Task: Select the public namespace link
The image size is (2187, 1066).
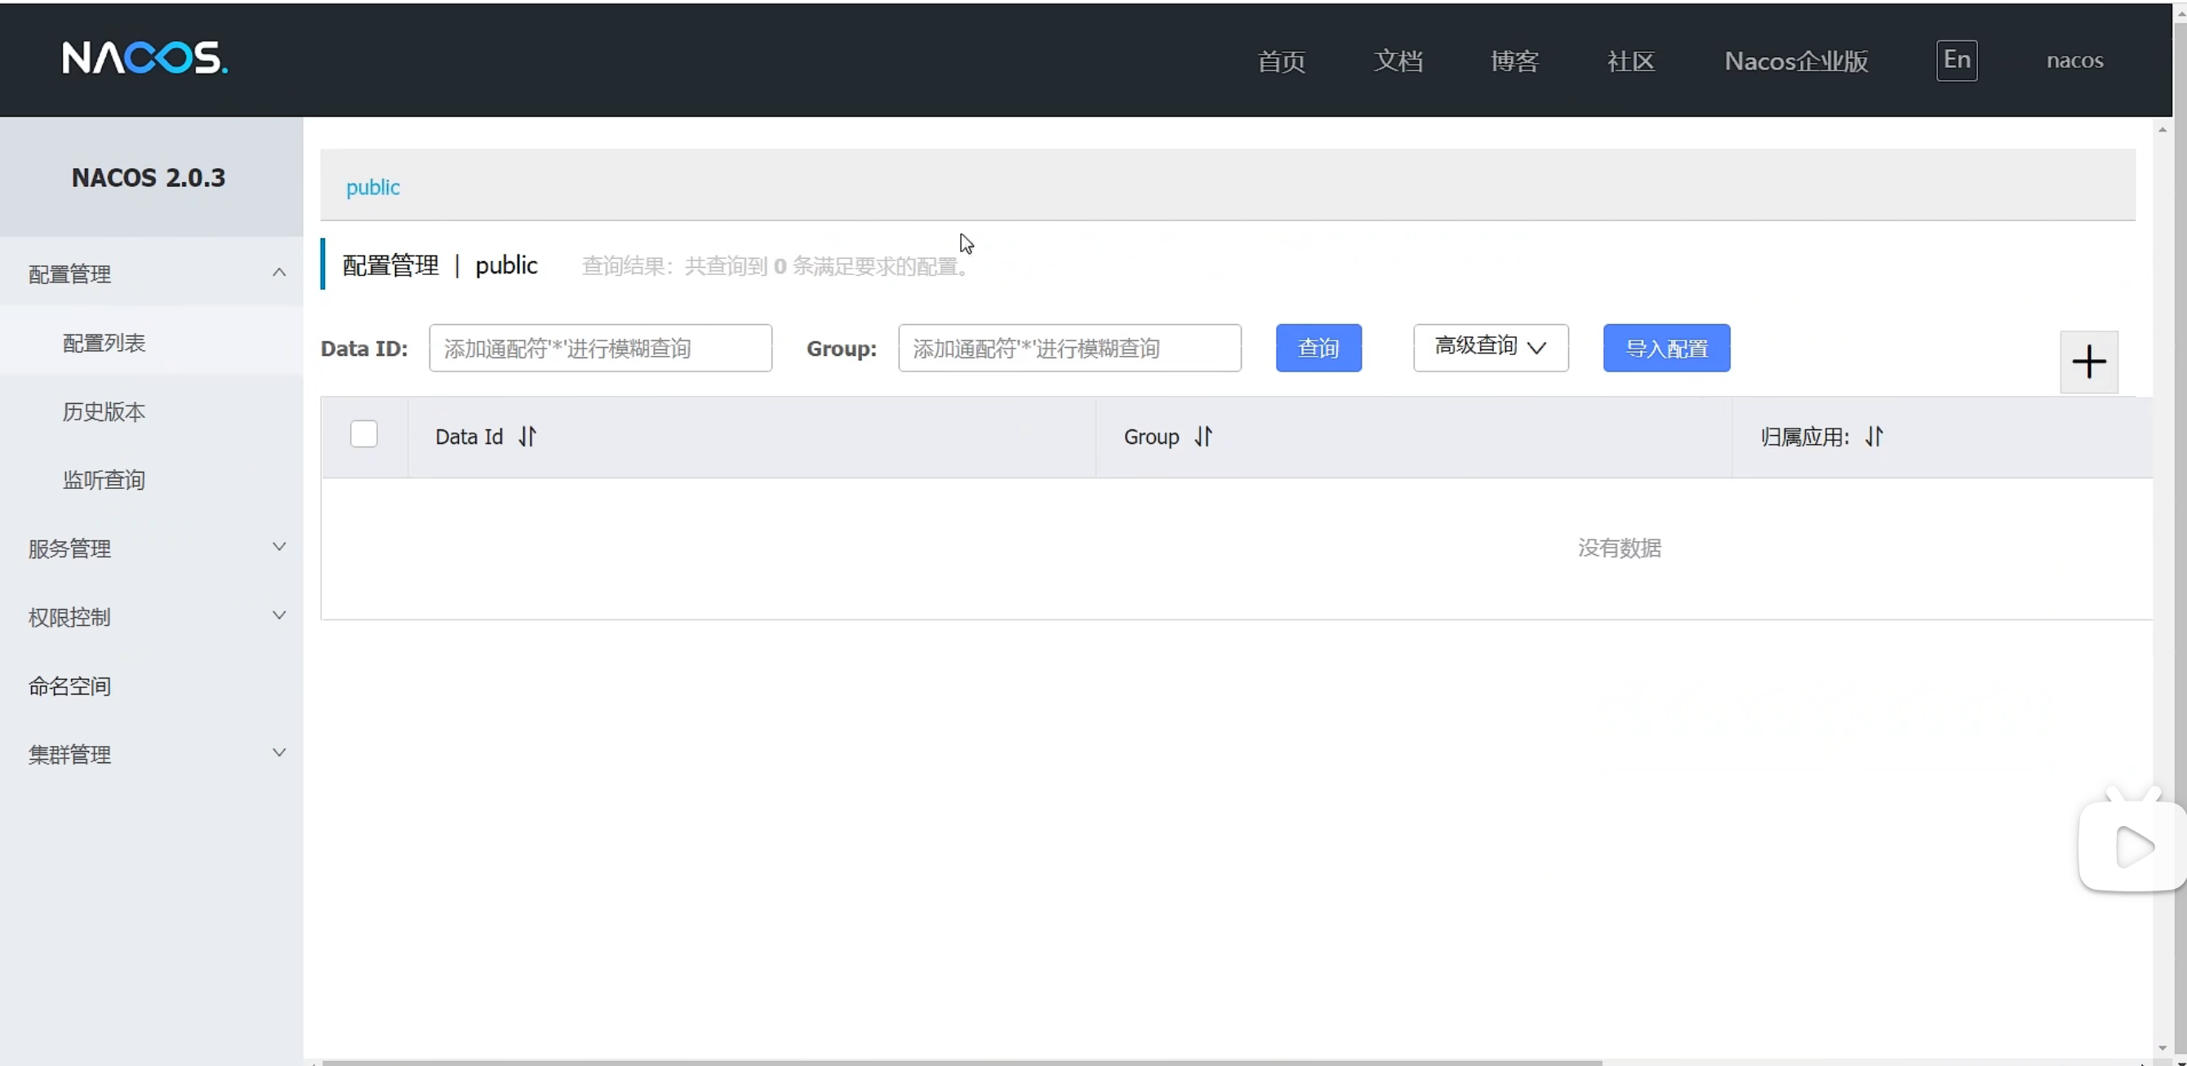Action: coord(373,187)
